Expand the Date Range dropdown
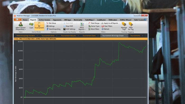This screenshot has height=104, width=185. (x=94, y=23)
